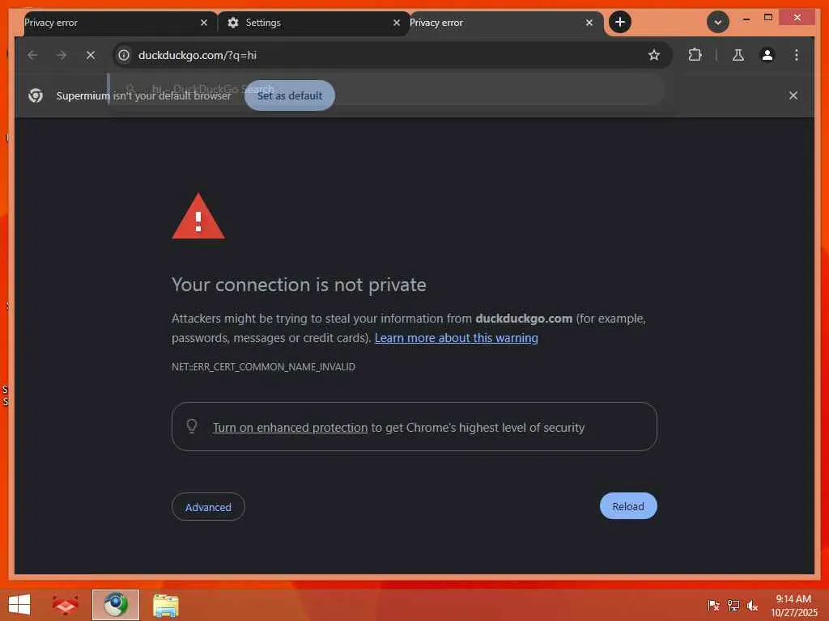Set Supermium as default browser
This screenshot has height=621, width=829.
[x=290, y=95]
